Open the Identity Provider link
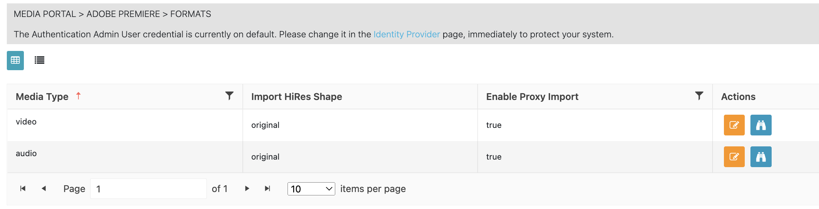Image resolution: width=819 pixels, height=209 pixels. [406, 34]
